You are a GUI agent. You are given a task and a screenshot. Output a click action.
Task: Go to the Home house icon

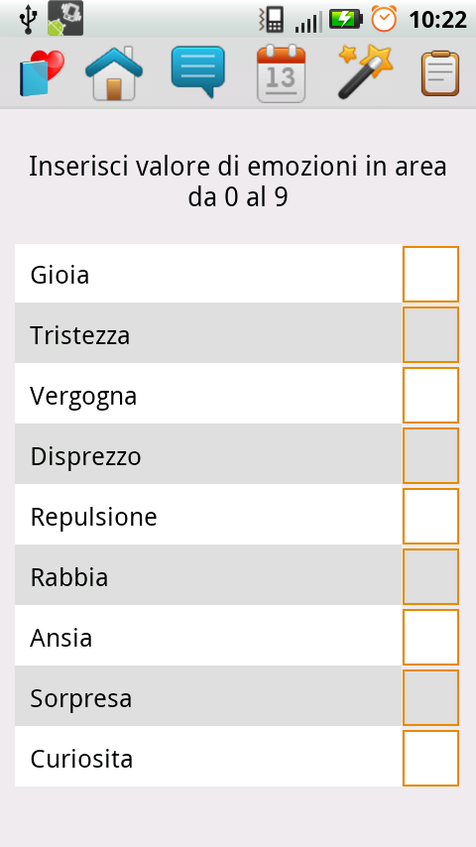114,73
